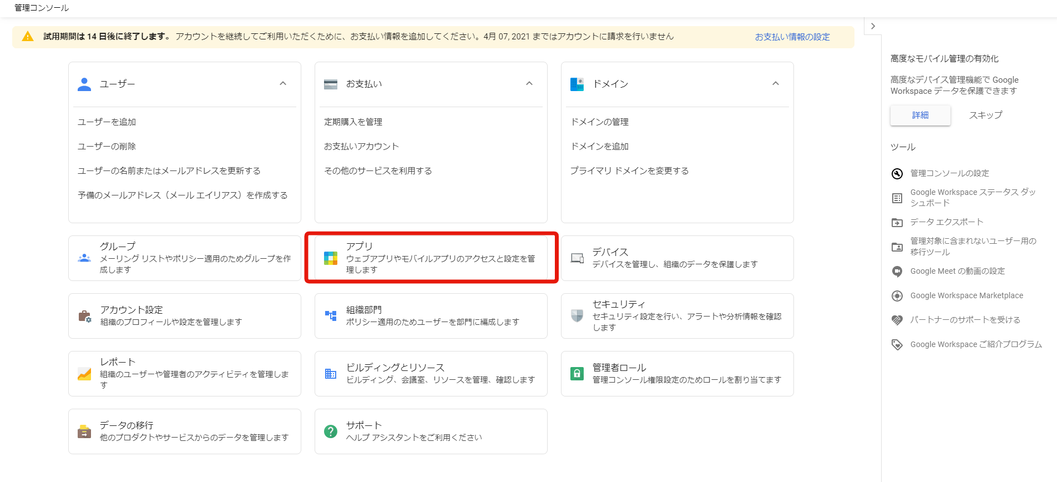Collapse the お支払い card
The image size is (1057, 482).
click(529, 84)
